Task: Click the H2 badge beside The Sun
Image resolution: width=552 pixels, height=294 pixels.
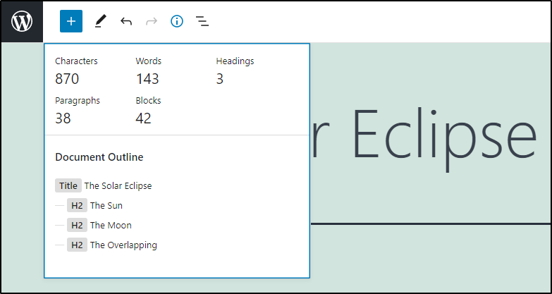Action: [x=77, y=206]
